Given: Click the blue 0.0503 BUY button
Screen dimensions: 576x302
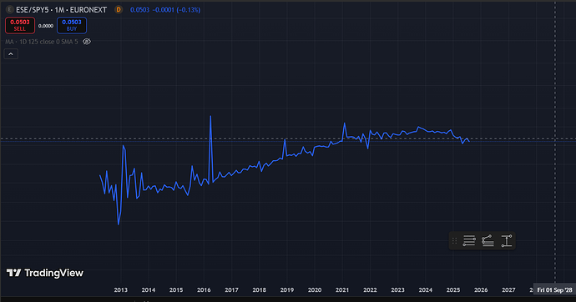Looking at the screenshot, I should pos(72,25).
